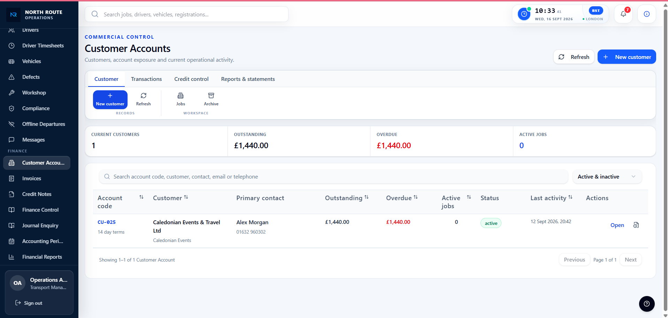Open Financial Reports in sidebar

pos(37,257)
